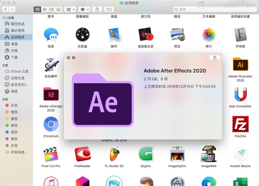Viewport: 259px width, 186px height.
Task: Go back in Finder history
Action: pos(5,9)
